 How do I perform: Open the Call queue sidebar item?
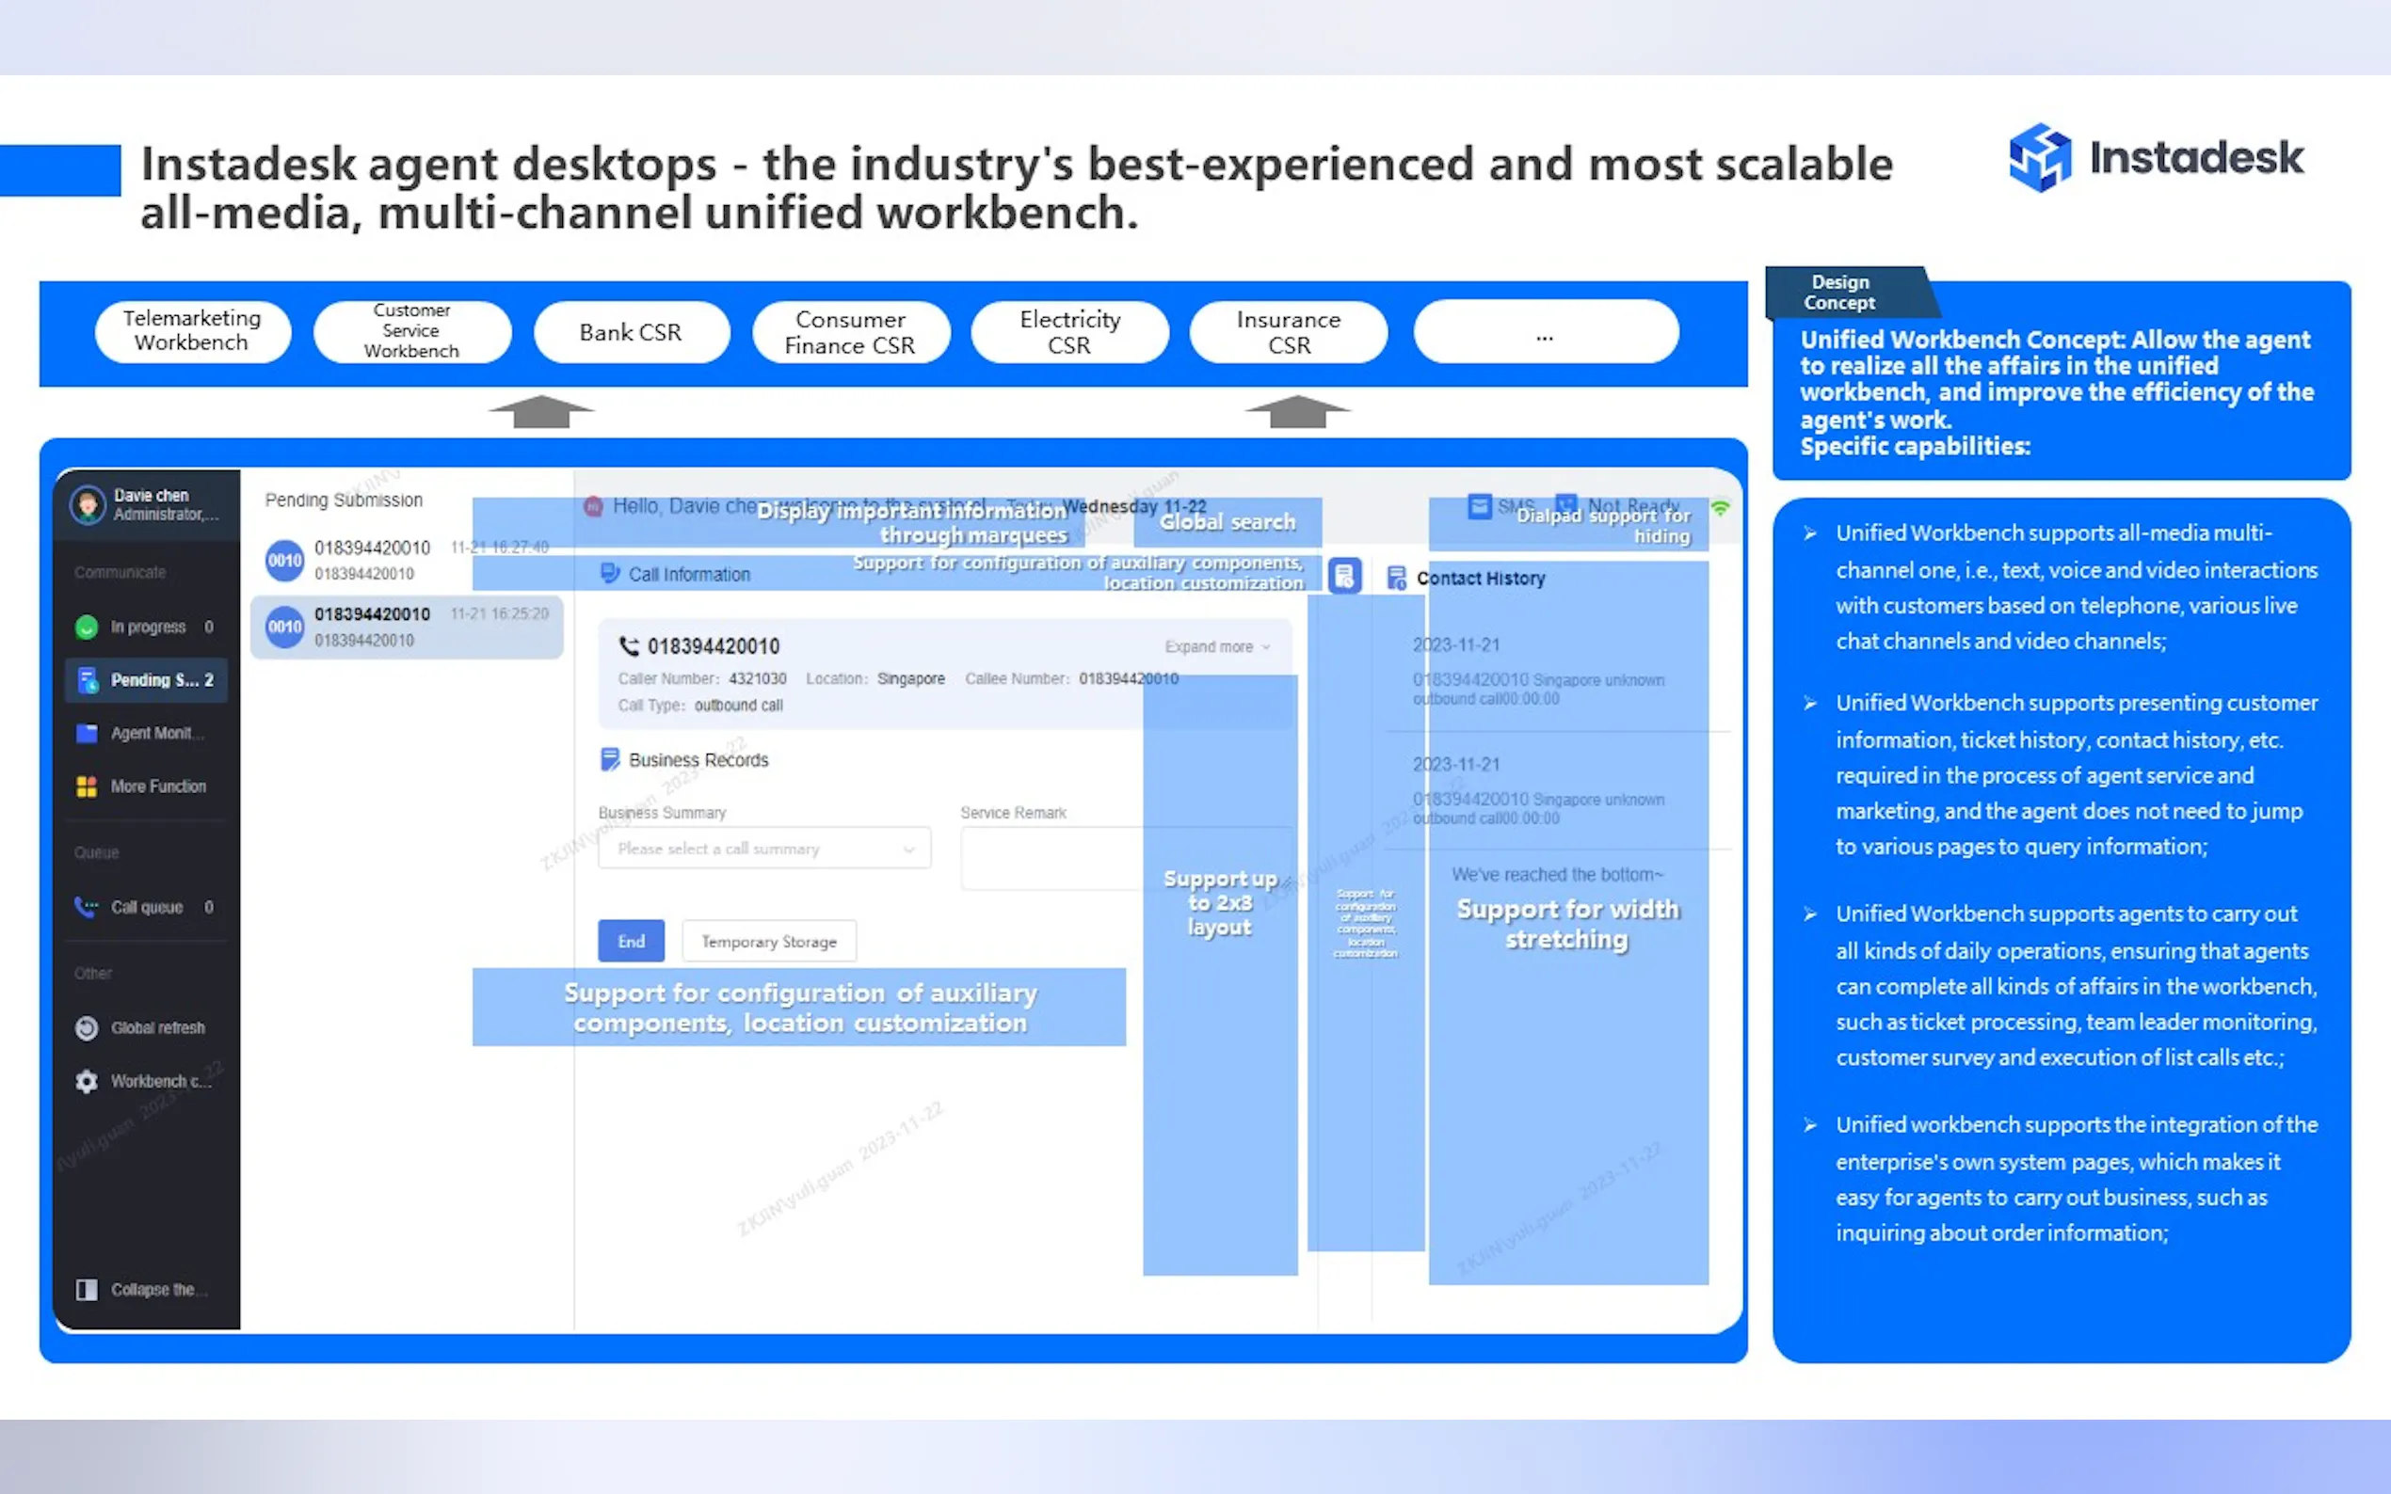pyautogui.click(x=146, y=907)
